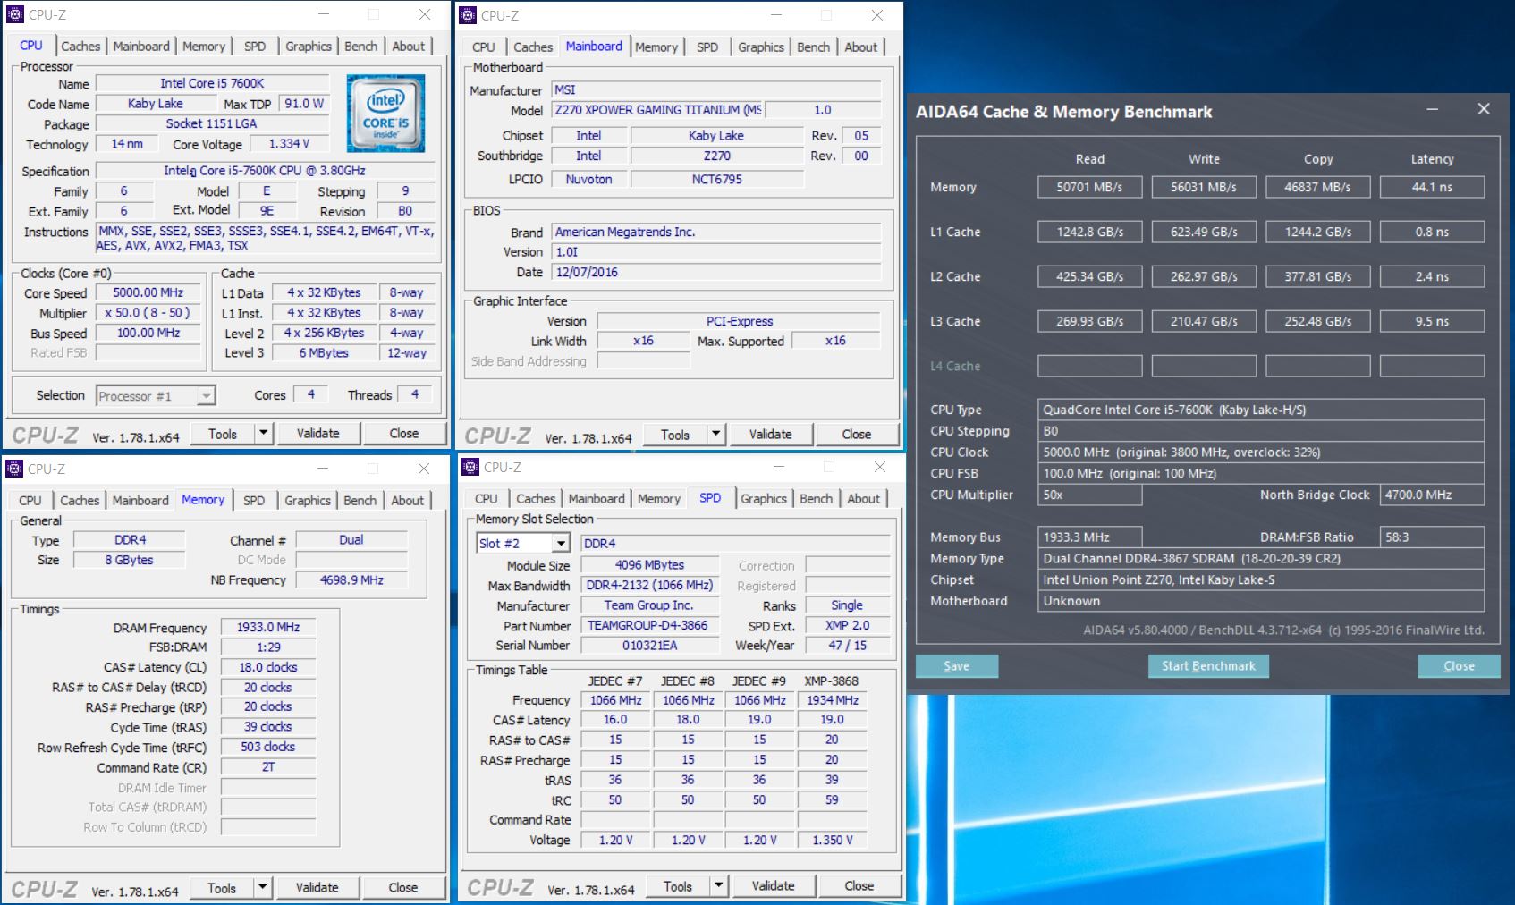The width and height of the screenshot is (1515, 905).
Task: Click Link Width value x16
Action: tap(643, 341)
